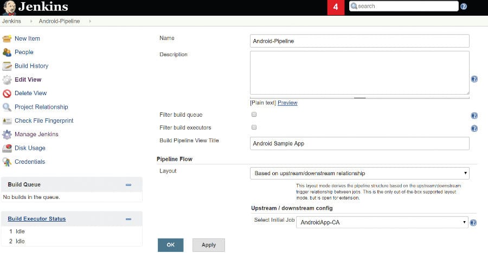
Task: Open the Layout dropdown
Action: (x=359, y=174)
